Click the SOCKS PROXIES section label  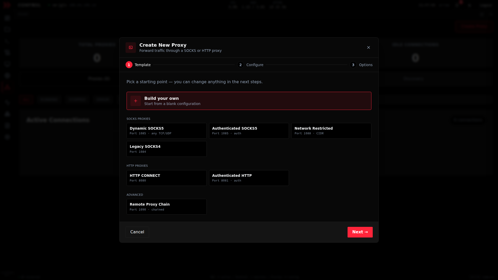pos(138,119)
